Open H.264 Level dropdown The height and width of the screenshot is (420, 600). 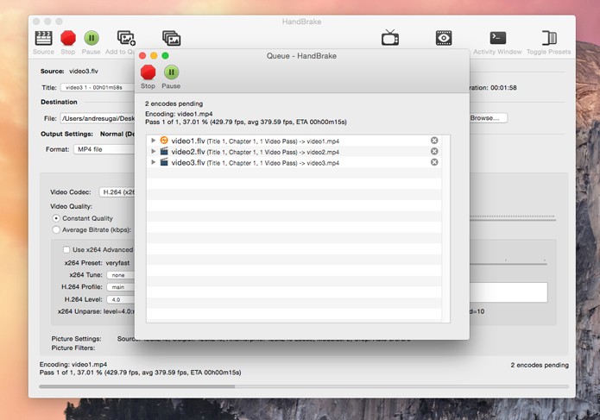[121, 299]
